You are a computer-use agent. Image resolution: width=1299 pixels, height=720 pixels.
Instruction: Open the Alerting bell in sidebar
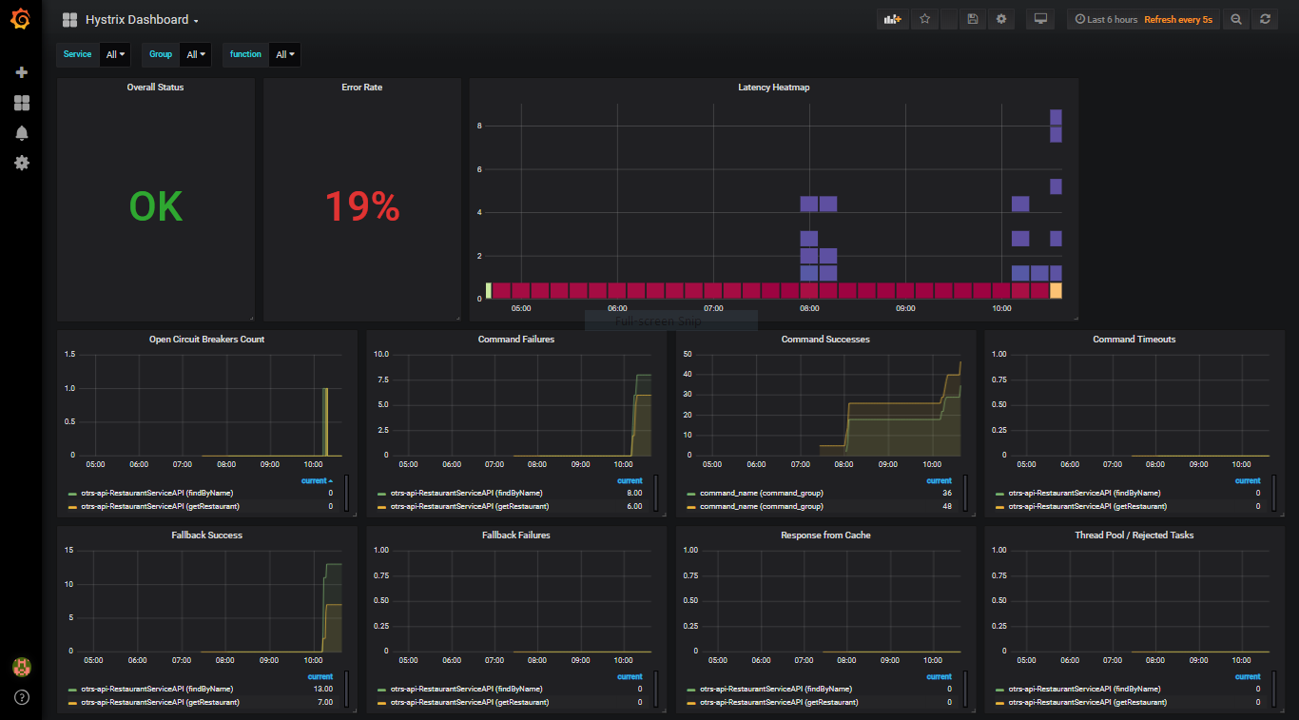(x=21, y=133)
